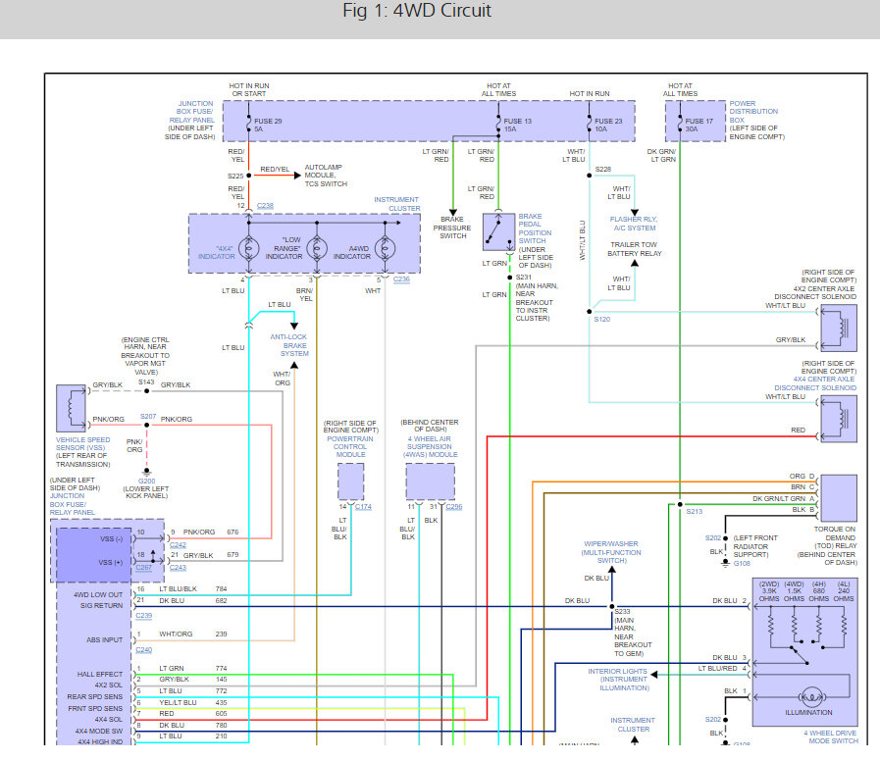Click the 'FUSE 29 5A' label
This screenshot has height=761, width=880.
[x=268, y=126]
